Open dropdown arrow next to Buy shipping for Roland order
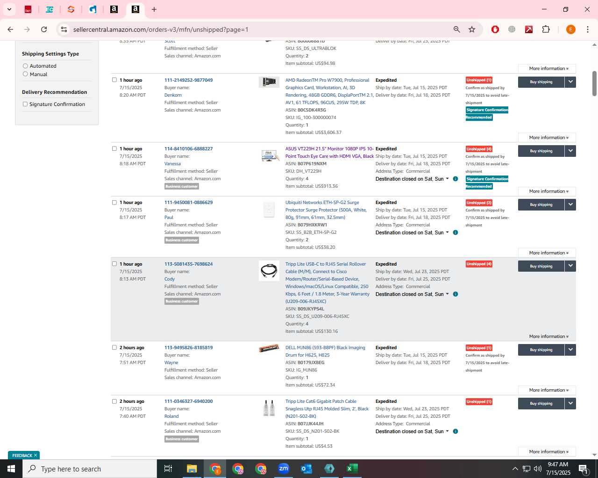Viewport: 598px width, 478px height. pos(570,403)
